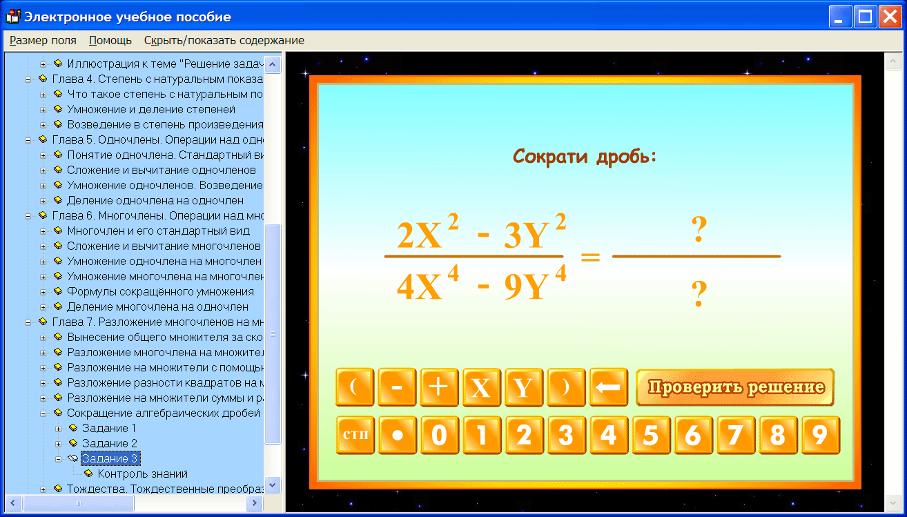Collapse the Глава 4 tree node
Image resolution: width=907 pixels, height=517 pixels.
point(28,79)
